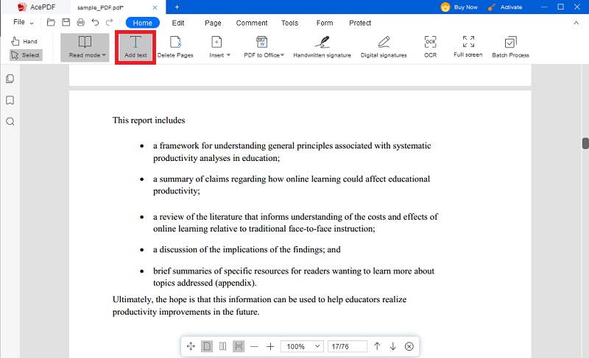Open a new tab with plus
Screen dimensions: 589x358
pos(177,7)
